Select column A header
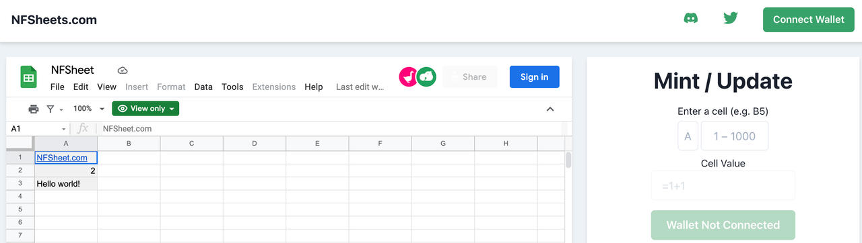 66,144
